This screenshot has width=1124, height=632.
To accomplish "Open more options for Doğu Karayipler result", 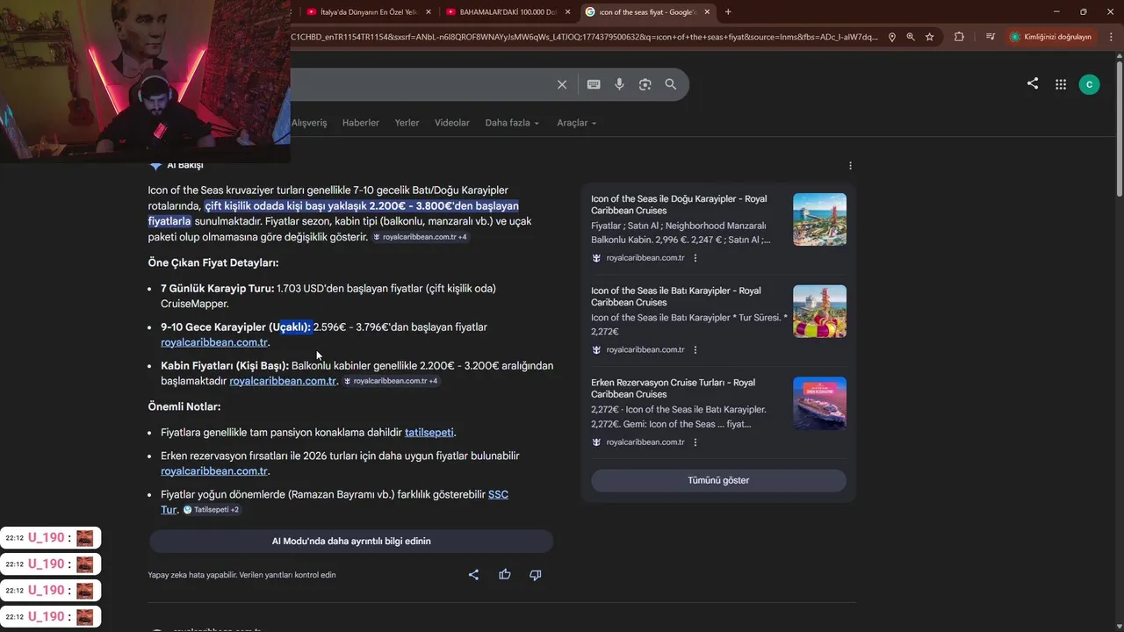I will point(695,258).
